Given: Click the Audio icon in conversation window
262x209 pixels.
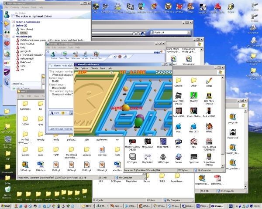Looking at the screenshot, I should 85,54.
